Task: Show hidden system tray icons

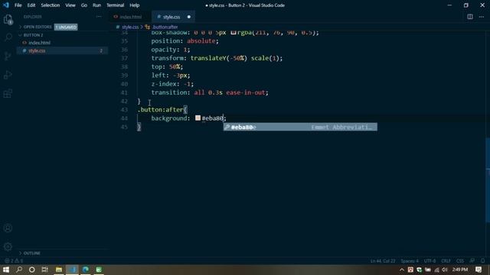Action: (x=402, y=270)
